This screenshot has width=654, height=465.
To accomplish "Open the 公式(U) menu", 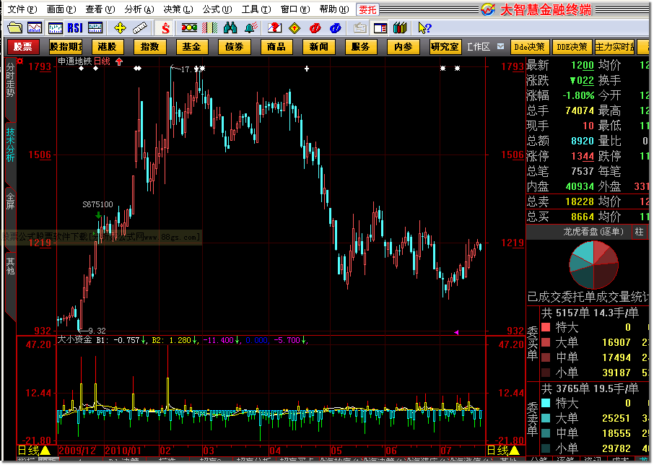I will (217, 9).
